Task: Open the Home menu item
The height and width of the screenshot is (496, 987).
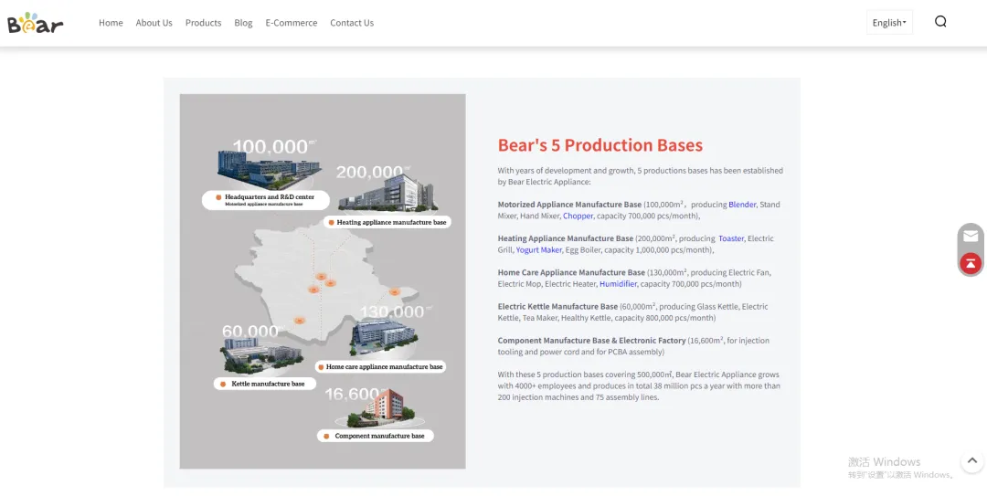Action: coord(111,23)
